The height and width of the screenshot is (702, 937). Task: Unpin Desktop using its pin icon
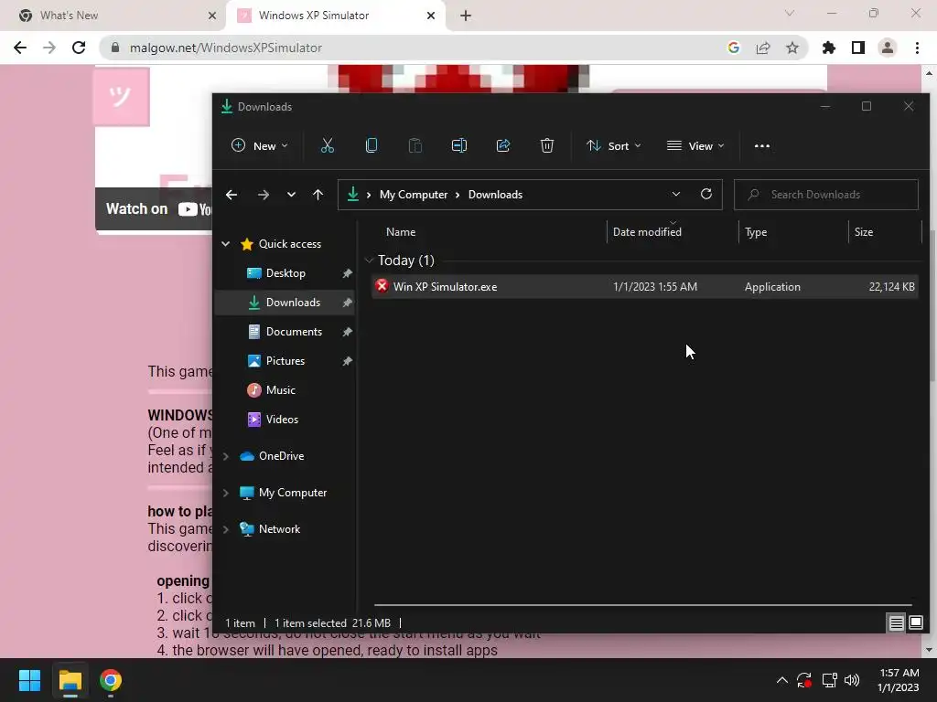pos(347,273)
